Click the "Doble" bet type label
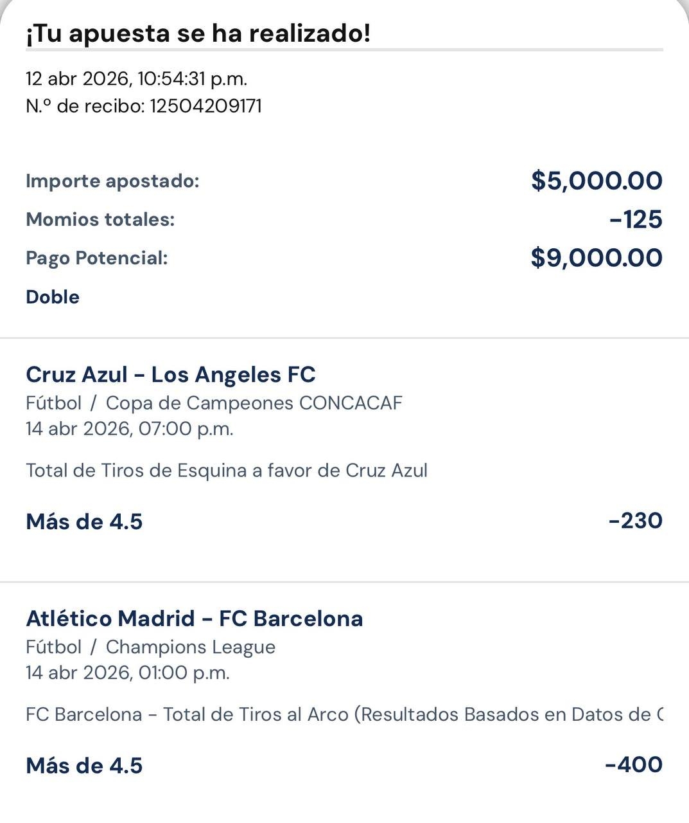The image size is (689, 823). (x=53, y=297)
